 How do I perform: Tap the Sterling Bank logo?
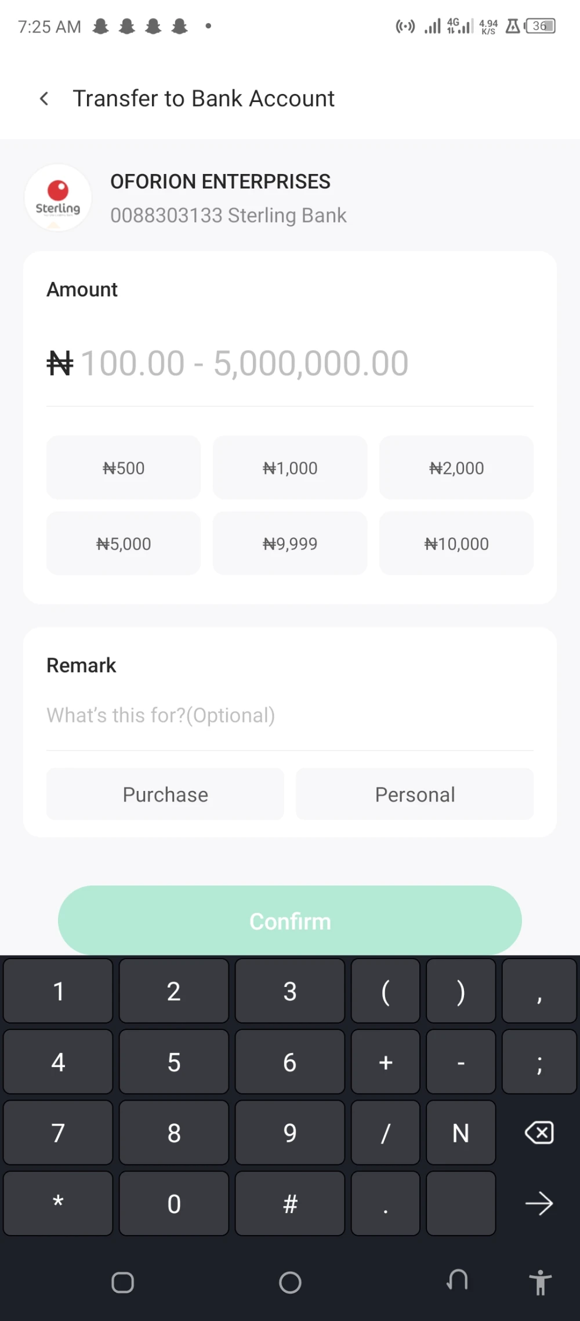tap(58, 198)
